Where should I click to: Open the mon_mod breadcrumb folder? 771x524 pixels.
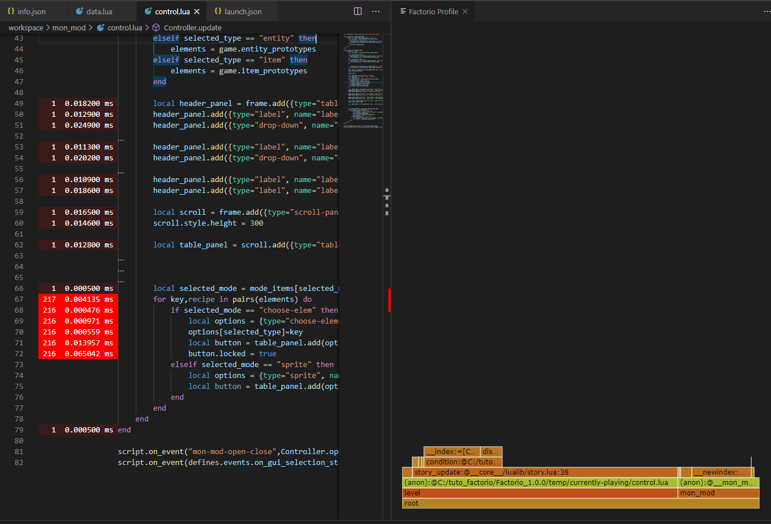pyautogui.click(x=69, y=27)
